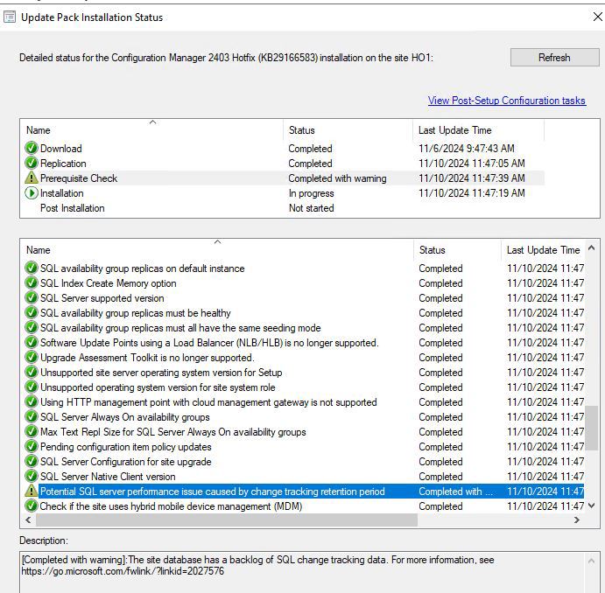This screenshot has height=593, width=605.
Task: Select the Installation row
Action: coord(283,192)
